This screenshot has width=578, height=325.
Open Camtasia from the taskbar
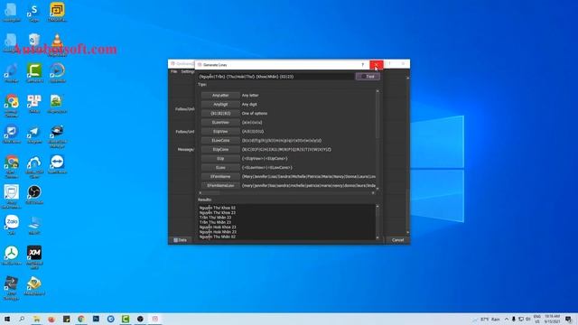126,319
